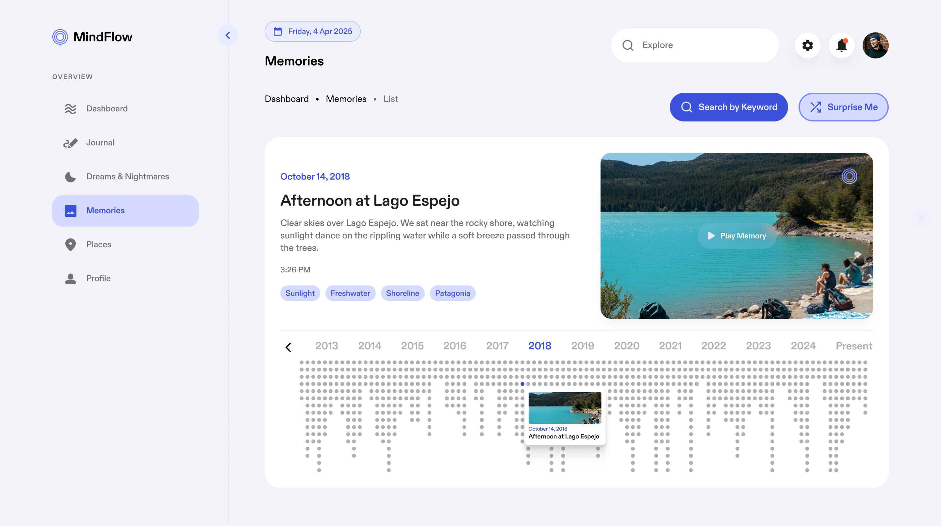Click the calendar icon in date chip
This screenshot has height=526, width=941.
tap(278, 31)
